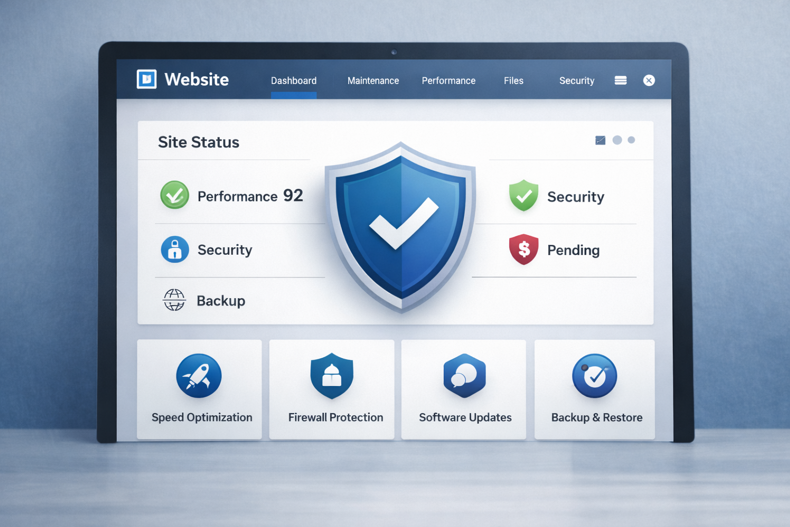Switch to the Maintenance tab
The image size is (790, 527).
coord(373,81)
